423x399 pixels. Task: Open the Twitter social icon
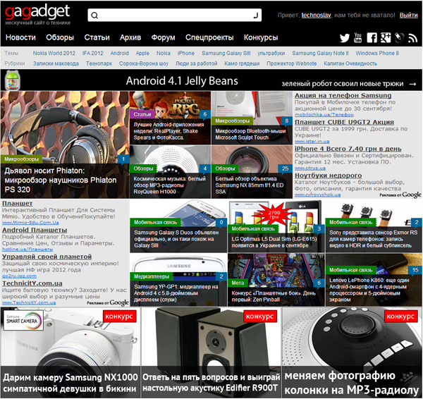coord(345,38)
